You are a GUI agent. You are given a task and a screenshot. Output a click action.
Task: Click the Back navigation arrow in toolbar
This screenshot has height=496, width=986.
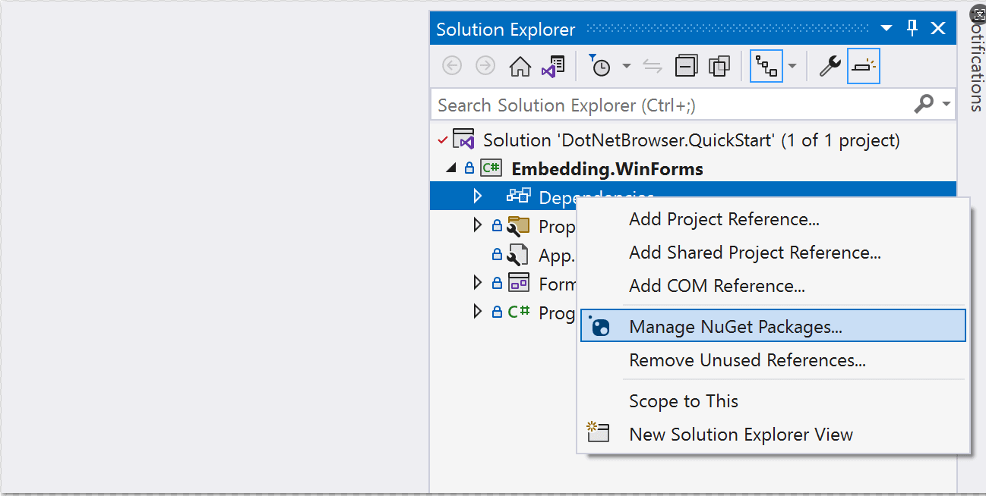[x=452, y=67]
